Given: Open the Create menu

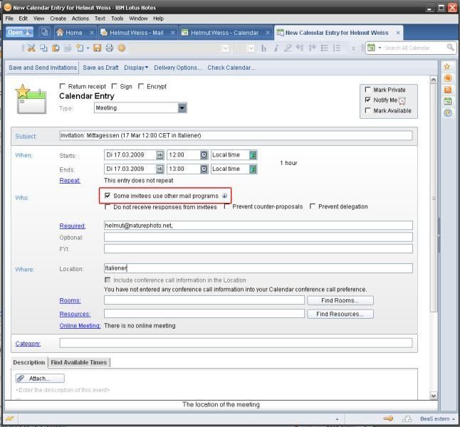Looking at the screenshot, I should 58,19.
